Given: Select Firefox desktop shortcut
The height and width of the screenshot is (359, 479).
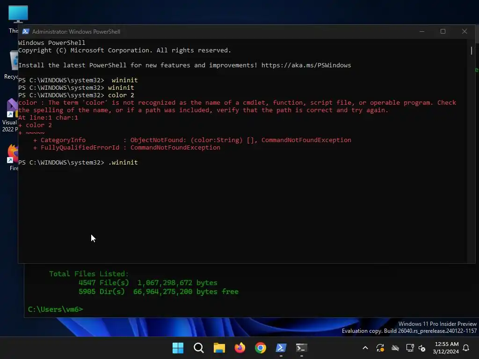Looking at the screenshot, I should (x=13, y=157).
